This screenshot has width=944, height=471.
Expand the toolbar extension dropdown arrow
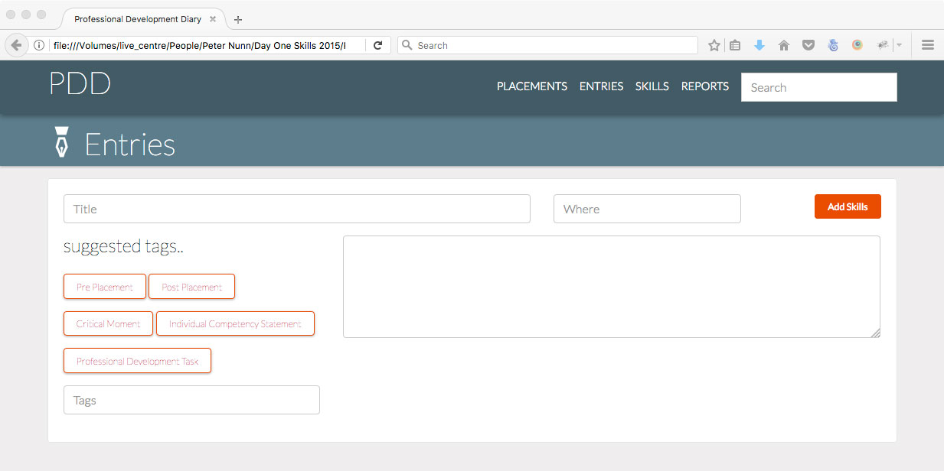click(x=900, y=45)
